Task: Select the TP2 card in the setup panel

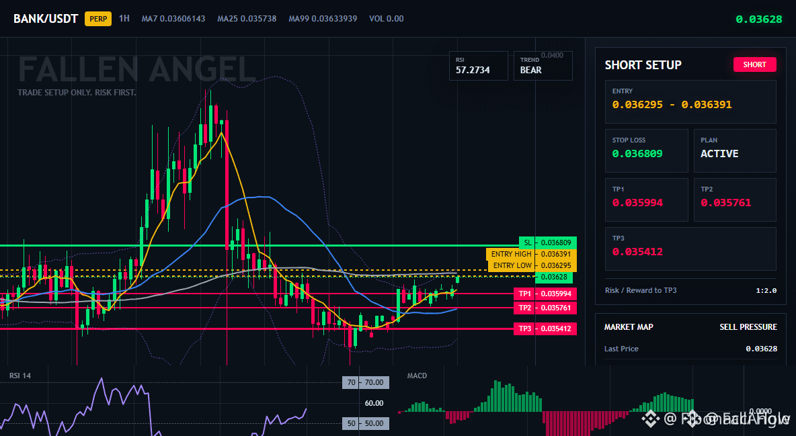Action: (735, 200)
